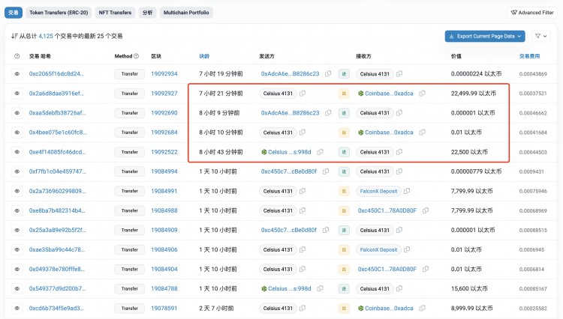Switch to Multichain Portfolio tab
This screenshot has height=319, width=563.
(186, 13)
